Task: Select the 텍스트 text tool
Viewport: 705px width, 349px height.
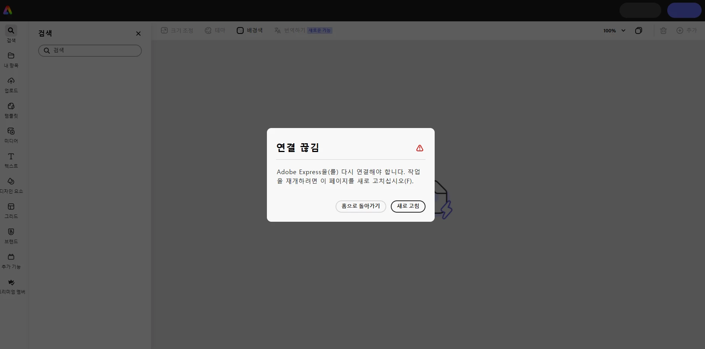Action: [x=11, y=160]
